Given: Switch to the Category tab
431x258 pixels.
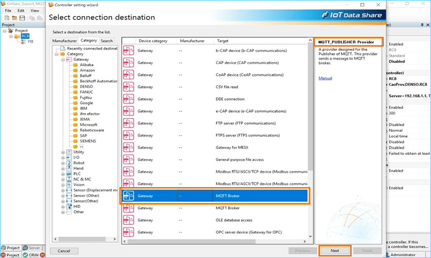Looking at the screenshot, I should (x=89, y=40).
